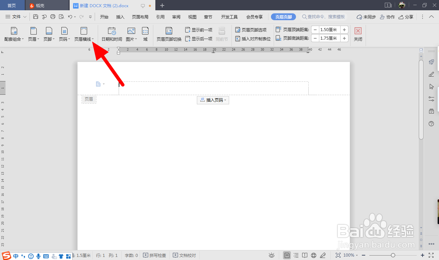
Task: Click the 查找命令 search box
Action: [x=323, y=17]
